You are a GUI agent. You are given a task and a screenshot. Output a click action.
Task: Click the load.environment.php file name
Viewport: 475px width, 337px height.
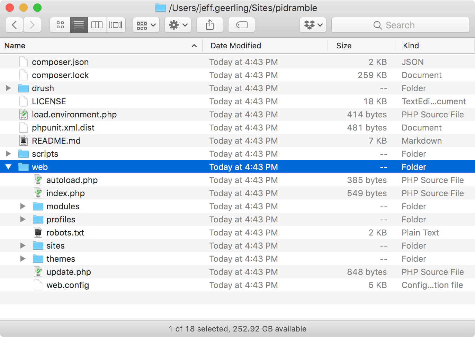(74, 114)
